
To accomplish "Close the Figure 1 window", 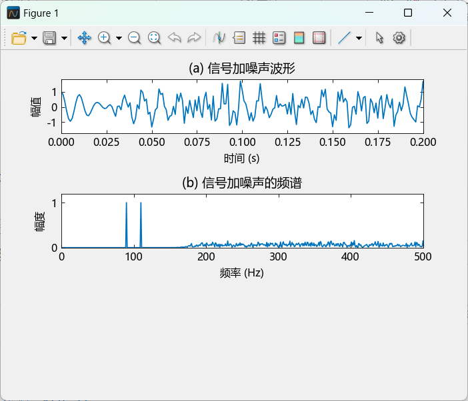I will click(447, 13).
